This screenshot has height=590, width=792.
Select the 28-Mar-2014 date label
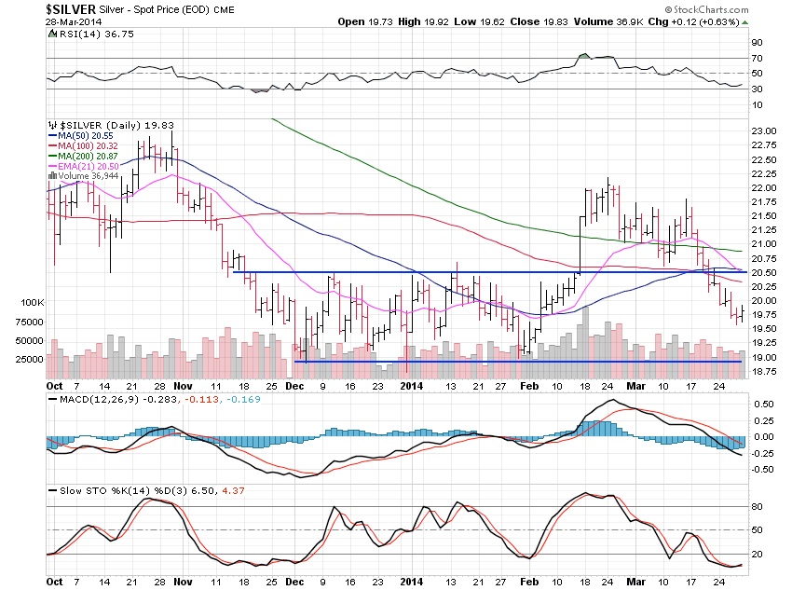click(74, 21)
